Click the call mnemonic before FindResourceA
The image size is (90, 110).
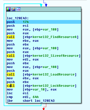11,37
